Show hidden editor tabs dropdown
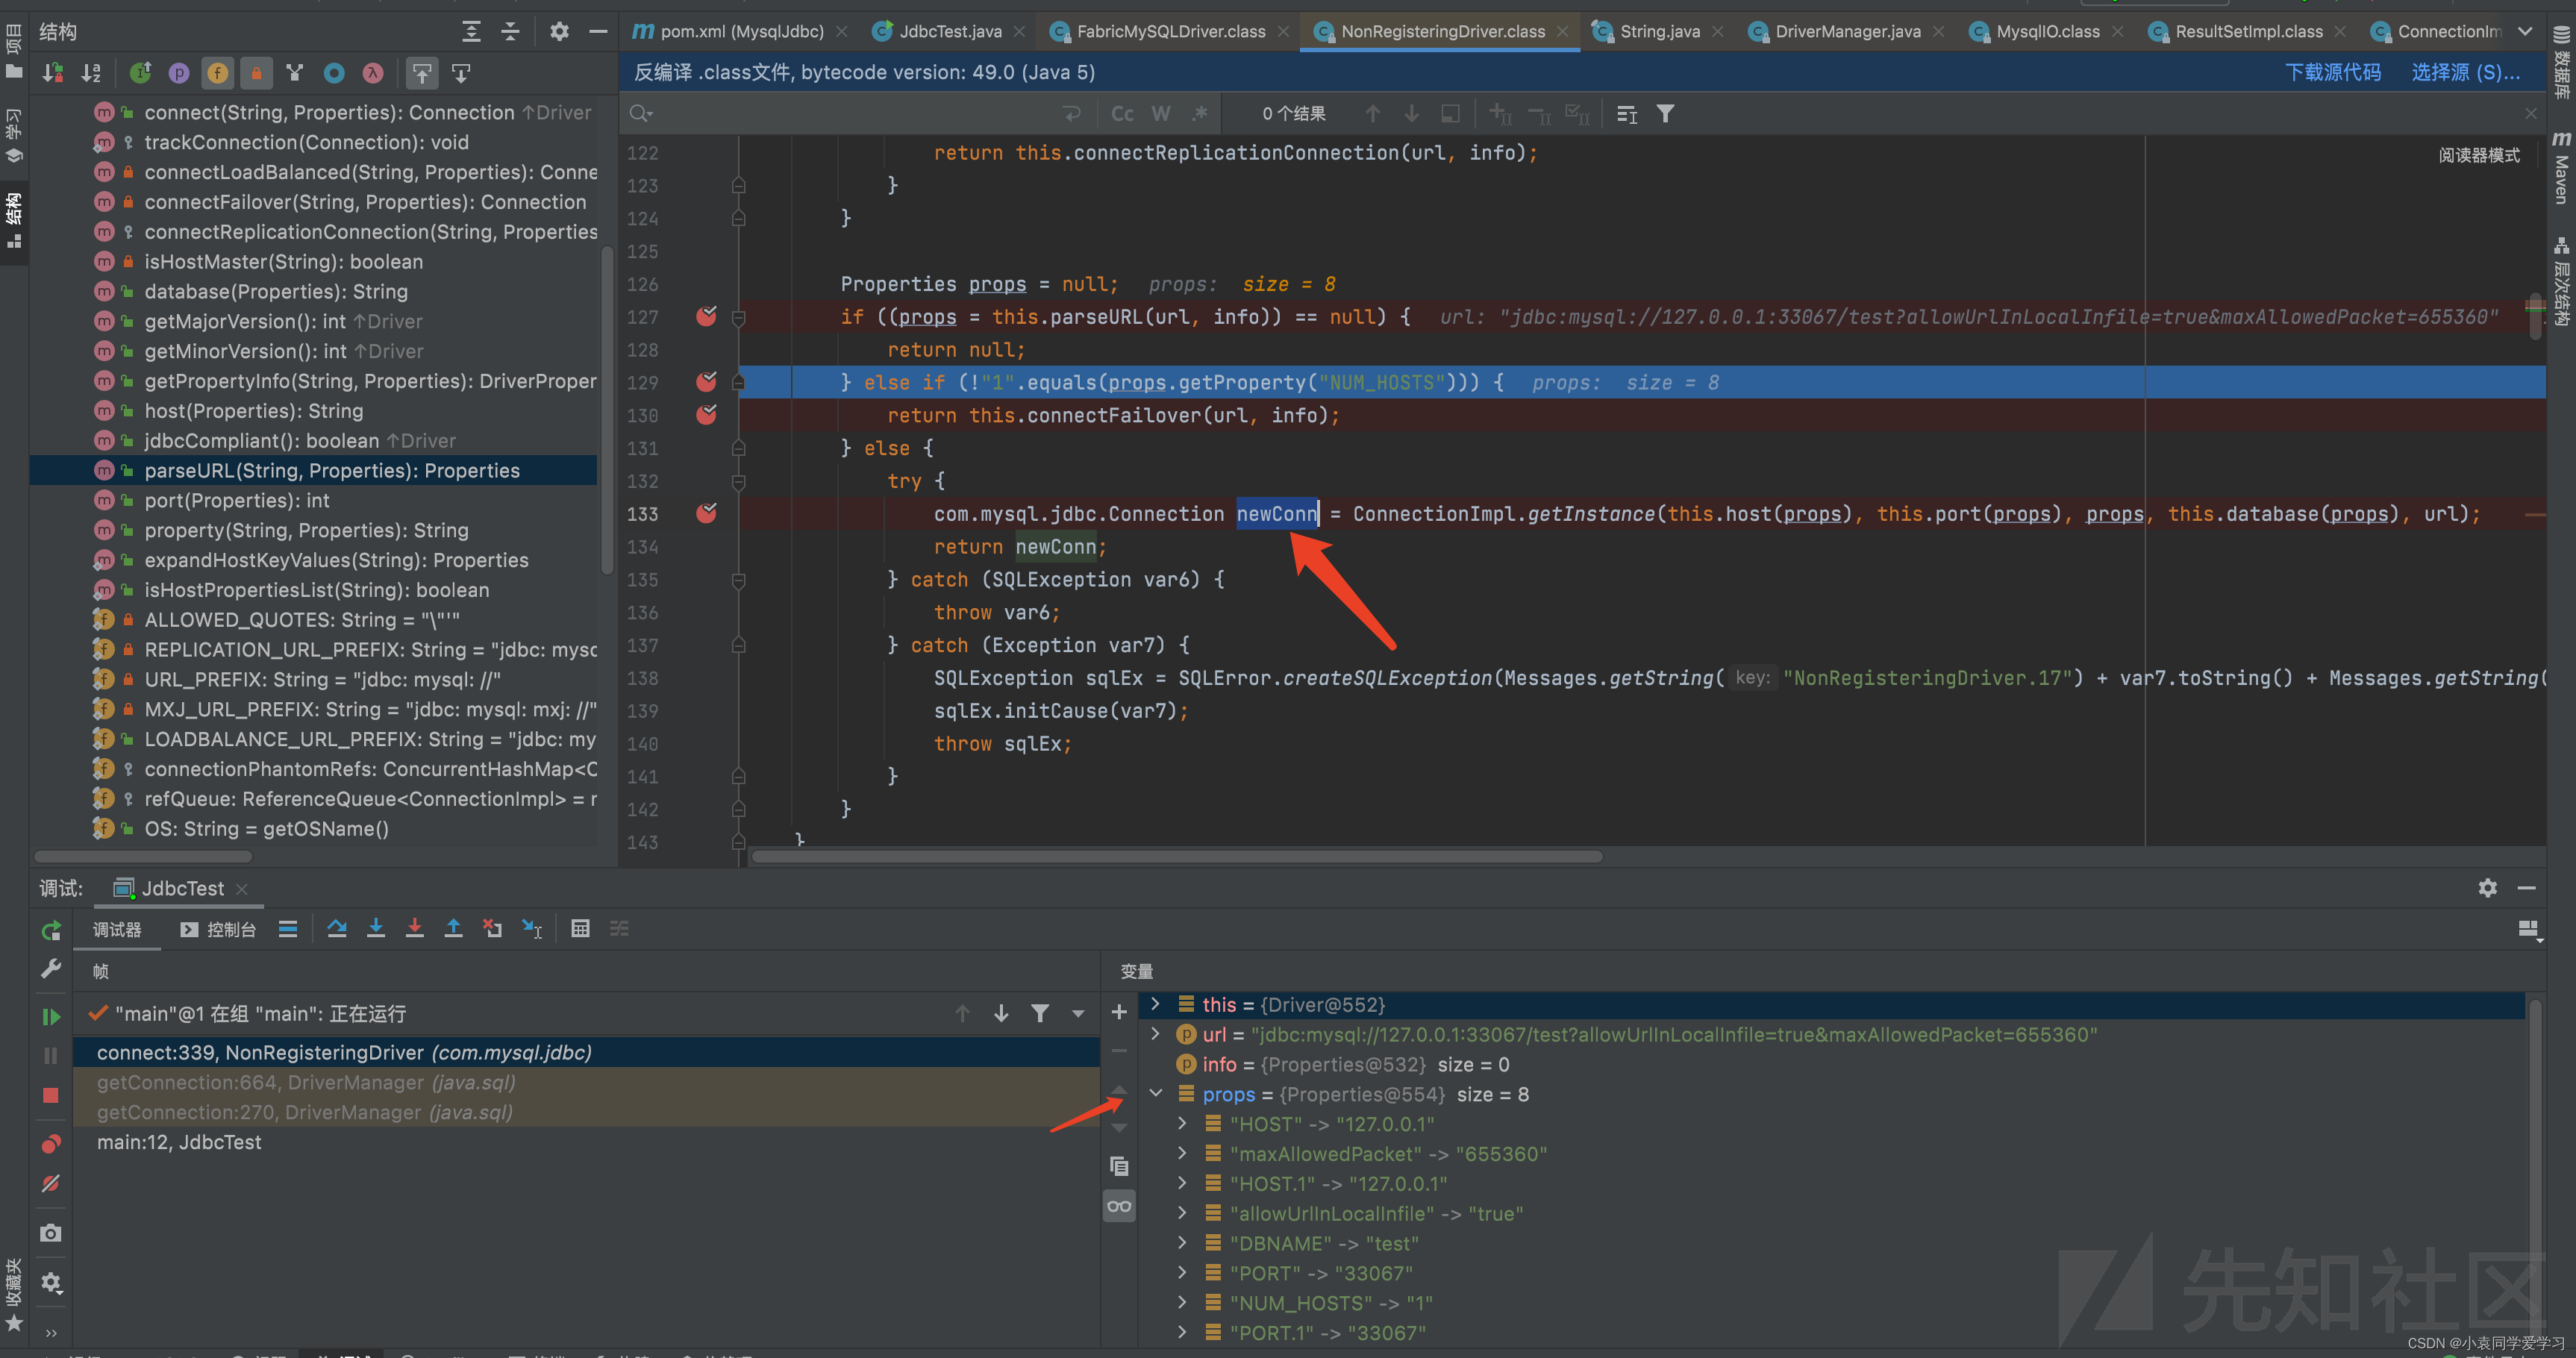The image size is (2576, 1358). tap(2525, 31)
